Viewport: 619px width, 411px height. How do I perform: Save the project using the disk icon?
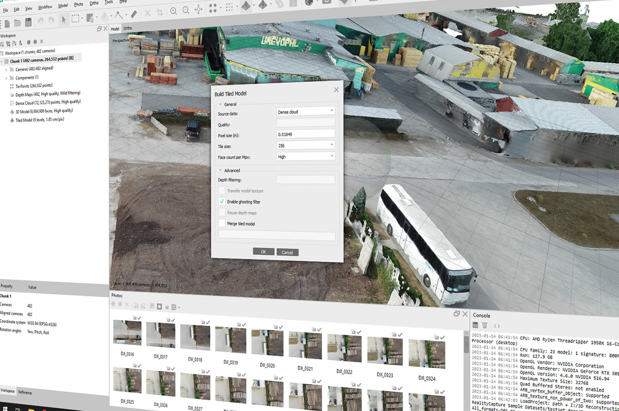pyautogui.click(x=28, y=22)
